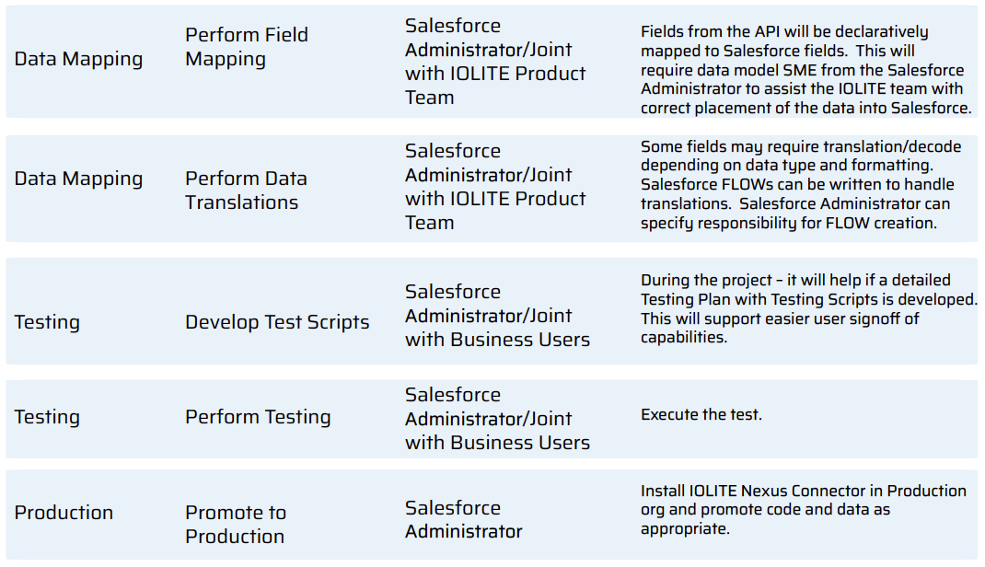This screenshot has width=985, height=567.
Task: Click 'Testing' cell beside Perform Testing
Action: pyautogui.click(x=47, y=417)
